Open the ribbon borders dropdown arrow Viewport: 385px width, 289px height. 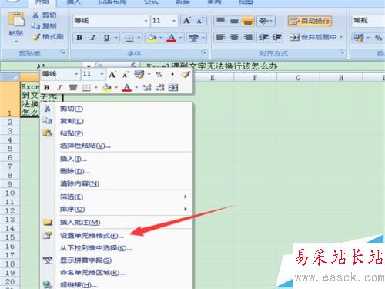coord(139,39)
